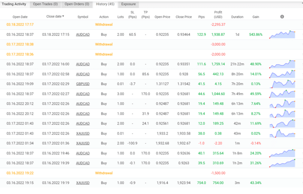View the chart thumbnail for the 48.90% gain trade

pyautogui.click(x=282, y=64)
